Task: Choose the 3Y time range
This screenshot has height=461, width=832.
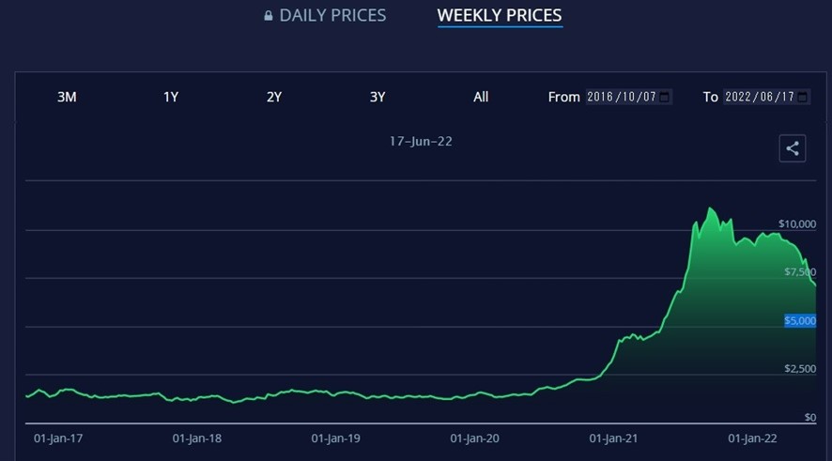Action: 377,97
